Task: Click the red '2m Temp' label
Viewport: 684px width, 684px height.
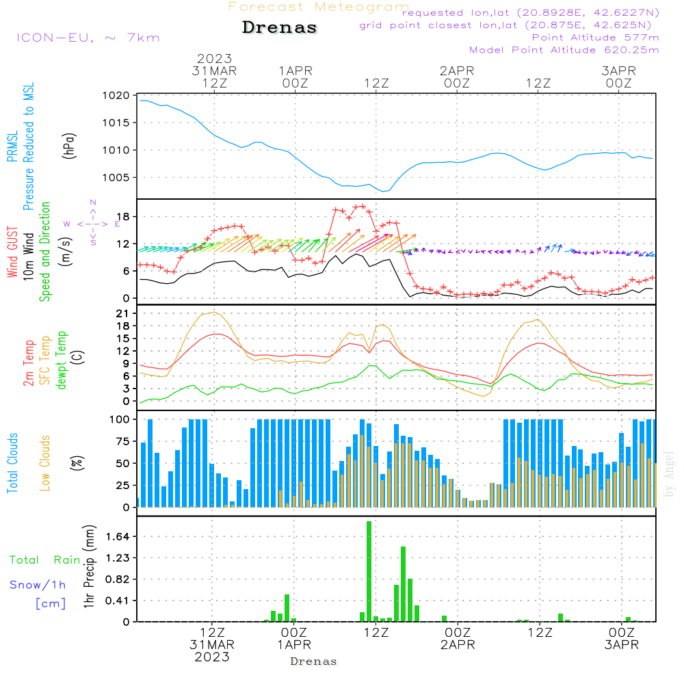Action: coord(28,363)
